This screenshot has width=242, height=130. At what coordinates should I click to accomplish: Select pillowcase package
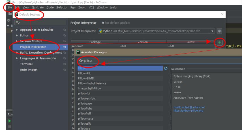click(x=120, y=103)
